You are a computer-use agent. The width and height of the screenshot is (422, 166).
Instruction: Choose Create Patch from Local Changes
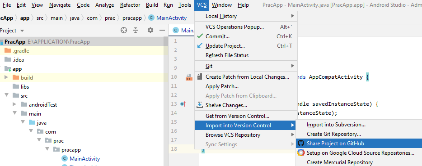tap(246, 77)
